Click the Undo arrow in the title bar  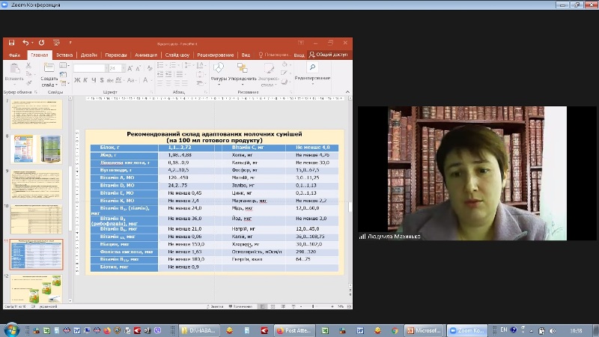click(25, 43)
